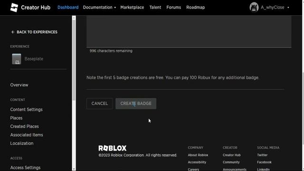304x171 pixels.
Task: Click the back arrow beside Back to Experiences
Action: (x=13, y=32)
